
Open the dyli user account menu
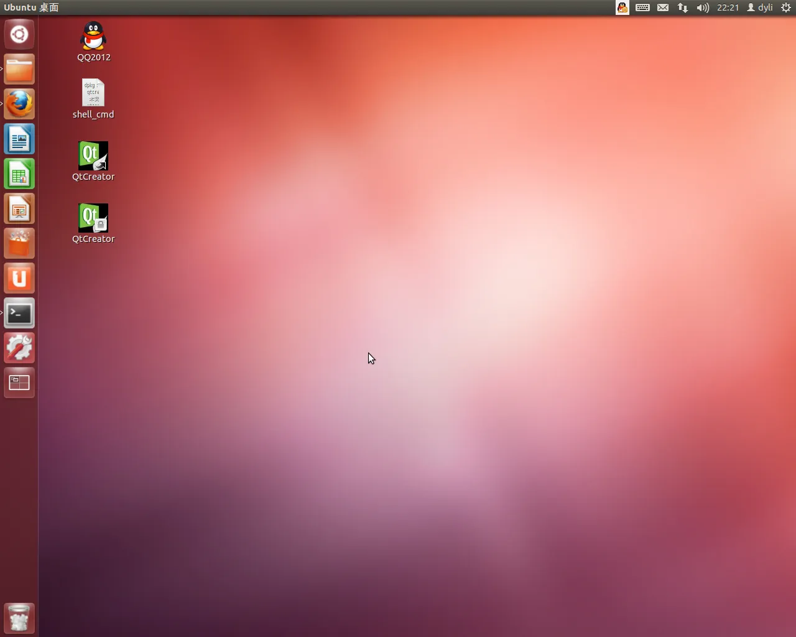760,7
